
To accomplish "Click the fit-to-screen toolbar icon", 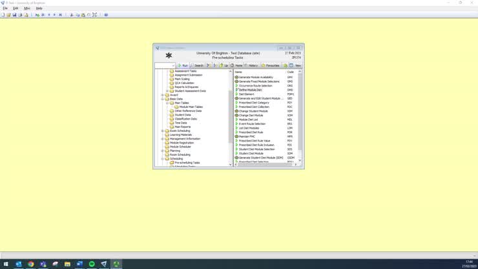I will [95, 15].
